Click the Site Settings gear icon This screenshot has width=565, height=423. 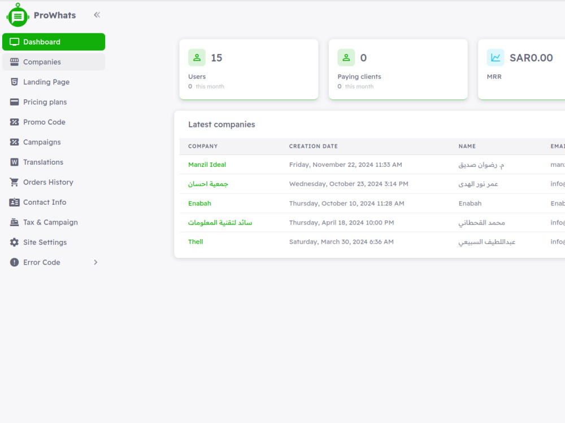tap(15, 243)
